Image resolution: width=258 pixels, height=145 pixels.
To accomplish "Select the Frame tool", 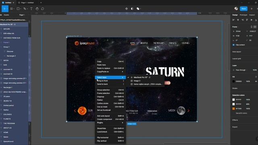I will [x=12, y=9].
